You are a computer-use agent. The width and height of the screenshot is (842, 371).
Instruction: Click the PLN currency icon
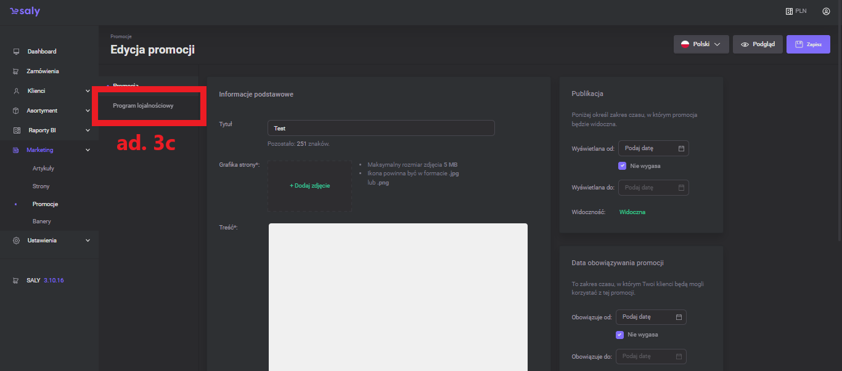(x=789, y=11)
